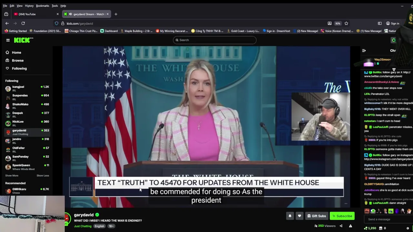
Task: Click the share stream icon
Action: (341, 226)
